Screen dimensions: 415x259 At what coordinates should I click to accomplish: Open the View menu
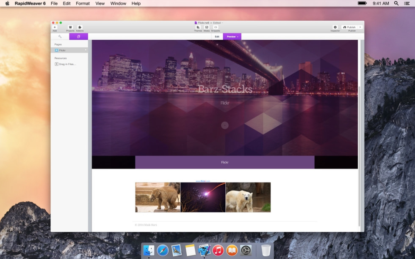click(x=100, y=3)
